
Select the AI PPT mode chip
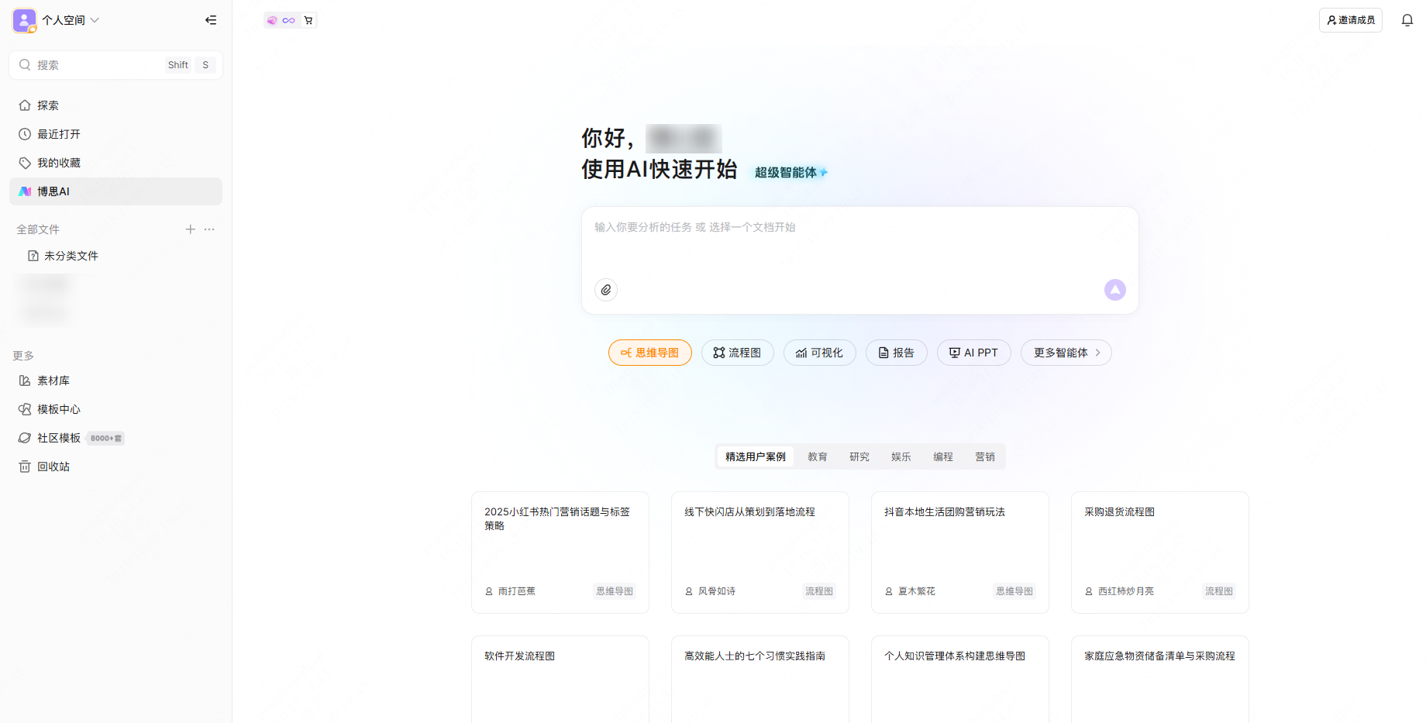[x=973, y=353]
